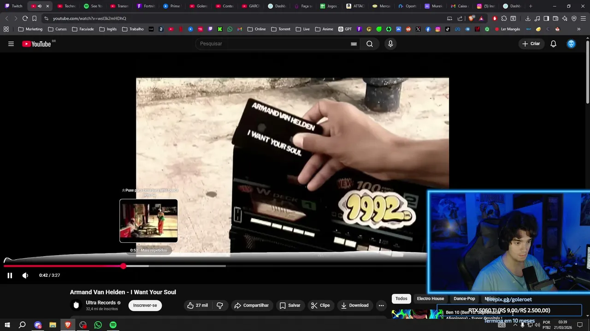Share this page from address bar
This screenshot has width=590, height=331.
460,18
